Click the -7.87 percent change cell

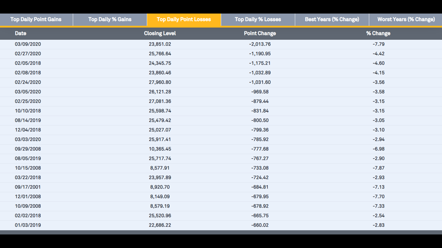pos(378,168)
